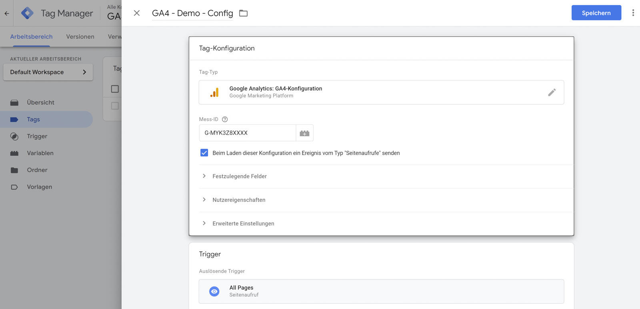Click the GA4 - Demo - Config name field
The width and height of the screenshot is (640, 309).
click(192, 13)
